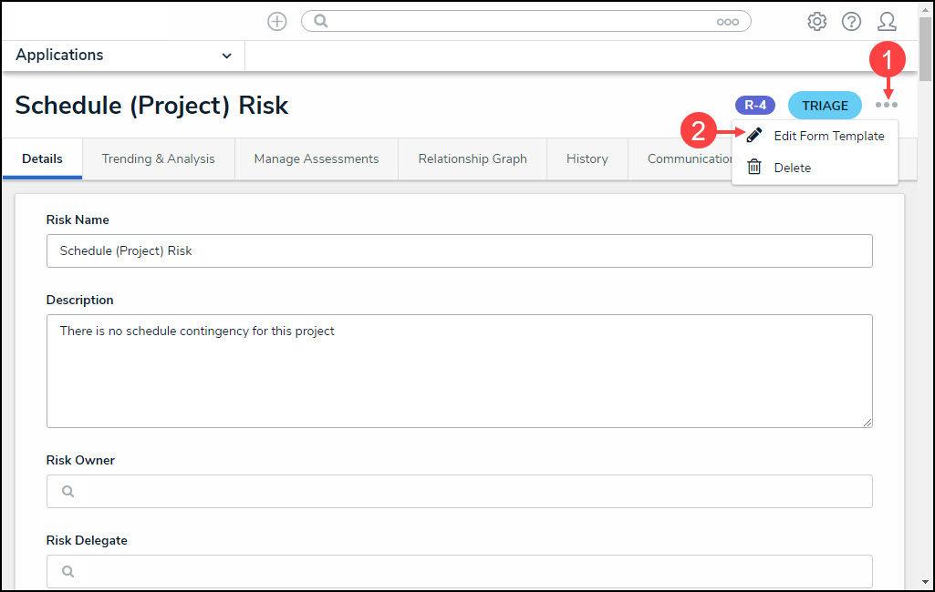The height and width of the screenshot is (592, 935).
Task: Open the Risk Delegate lookup field
Action: [x=460, y=571]
